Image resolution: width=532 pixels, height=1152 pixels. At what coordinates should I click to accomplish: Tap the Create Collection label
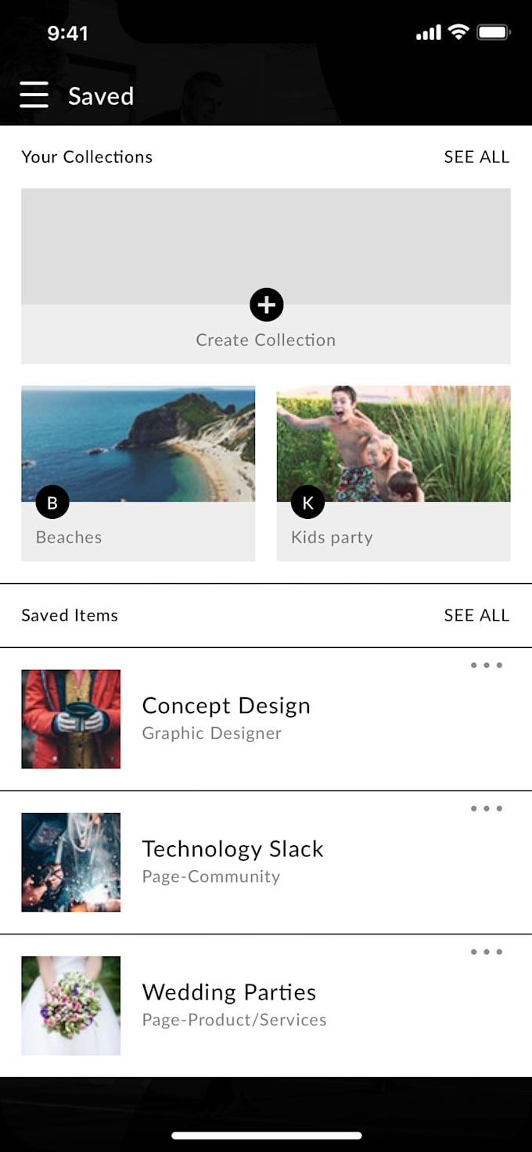(266, 340)
